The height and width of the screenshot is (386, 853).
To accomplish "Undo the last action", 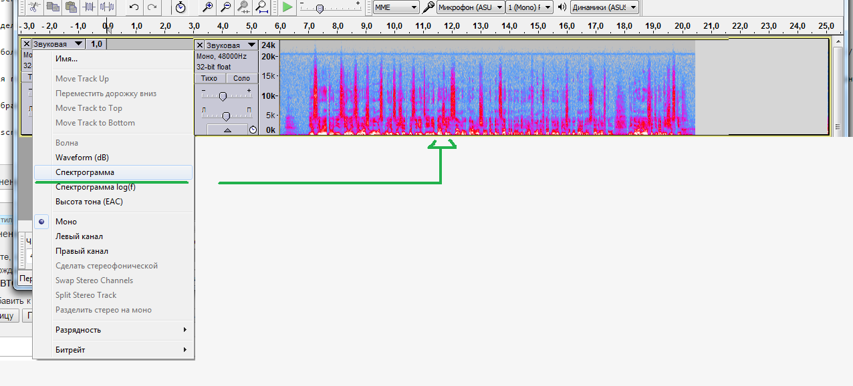I will coord(134,7).
